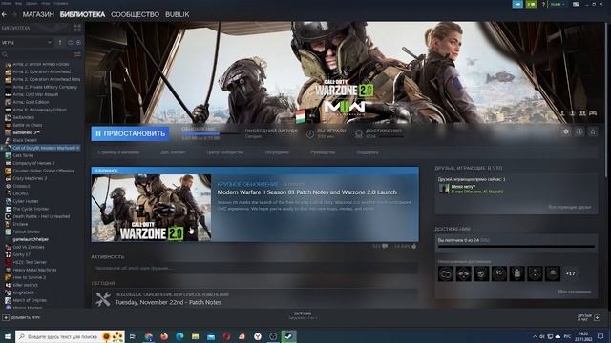Show the +17 remaining achievements
611x343 pixels.
(x=571, y=273)
